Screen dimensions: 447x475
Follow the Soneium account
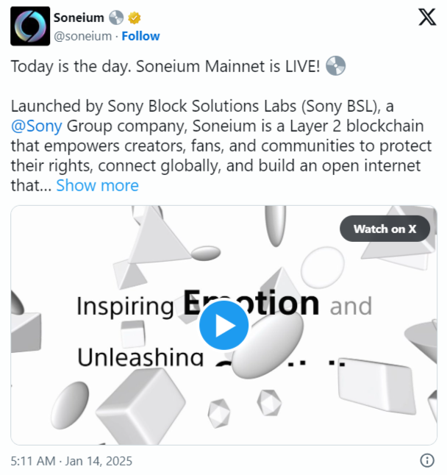pyautogui.click(x=140, y=36)
